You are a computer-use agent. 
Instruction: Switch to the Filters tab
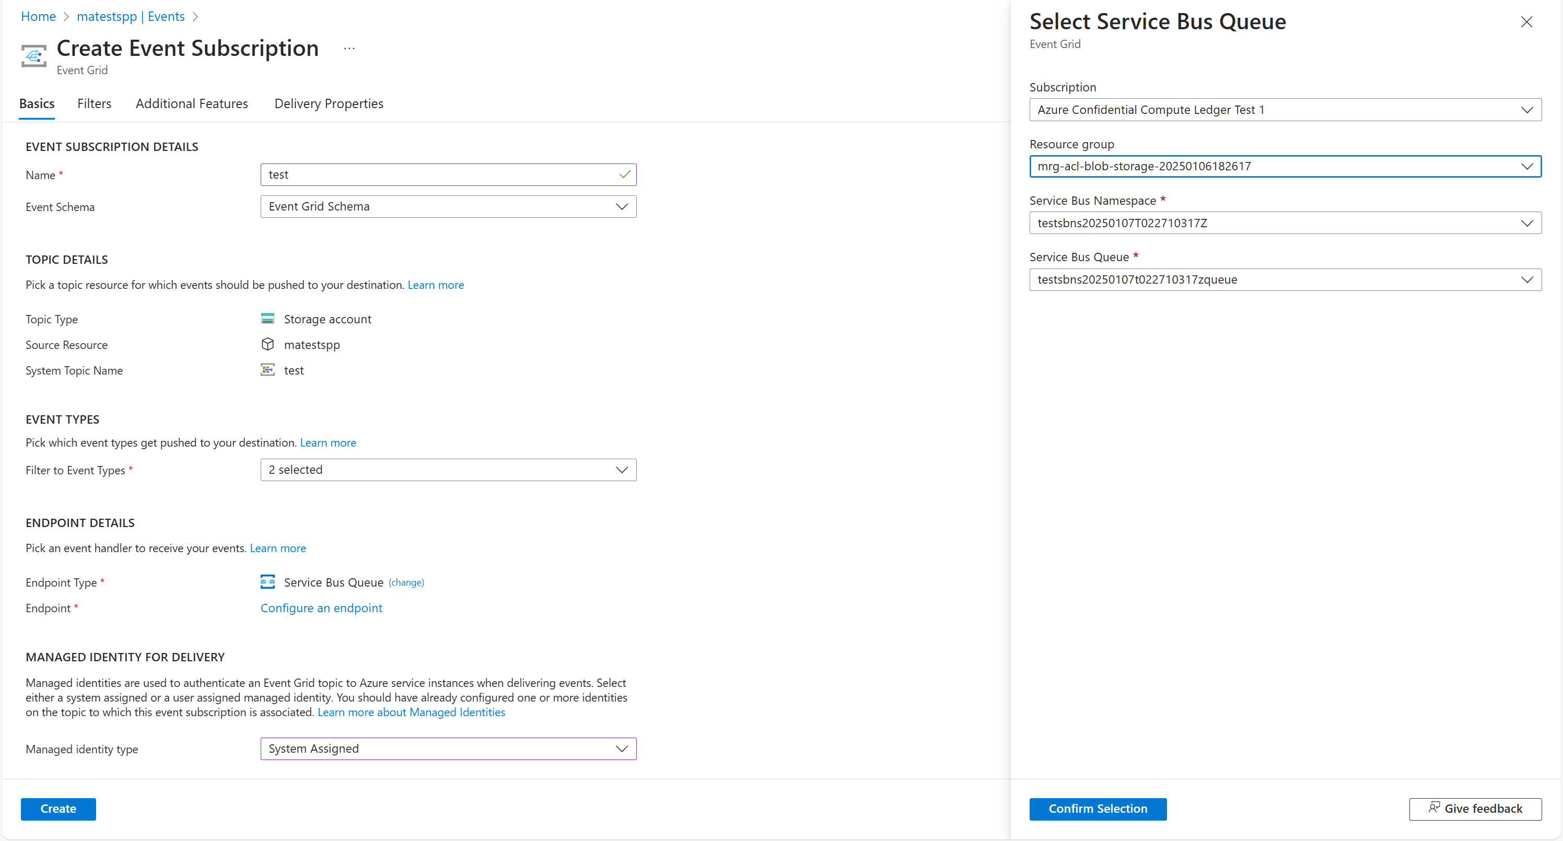tap(94, 103)
